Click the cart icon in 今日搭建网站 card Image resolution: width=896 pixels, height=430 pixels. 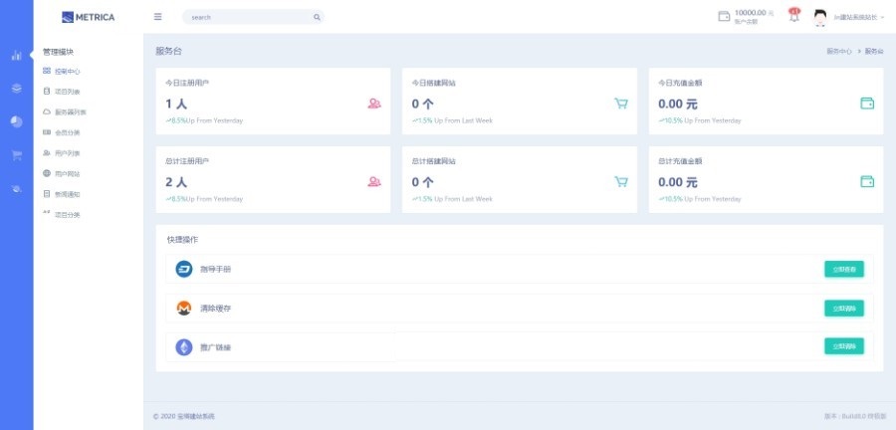[620, 104]
